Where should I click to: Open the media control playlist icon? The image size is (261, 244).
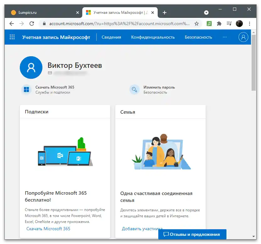[x=229, y=24]
